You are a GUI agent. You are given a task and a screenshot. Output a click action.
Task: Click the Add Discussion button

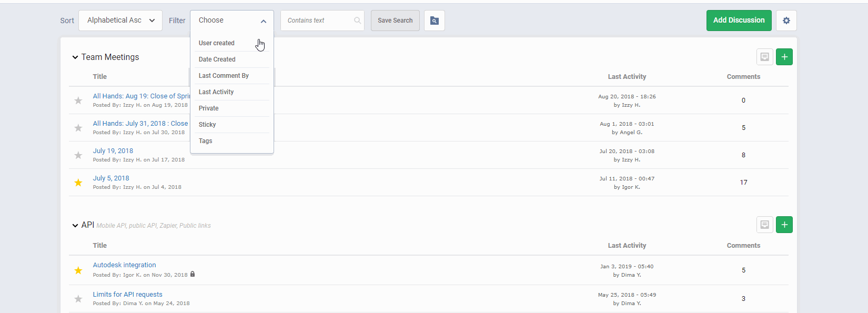[x=739, y=21]
